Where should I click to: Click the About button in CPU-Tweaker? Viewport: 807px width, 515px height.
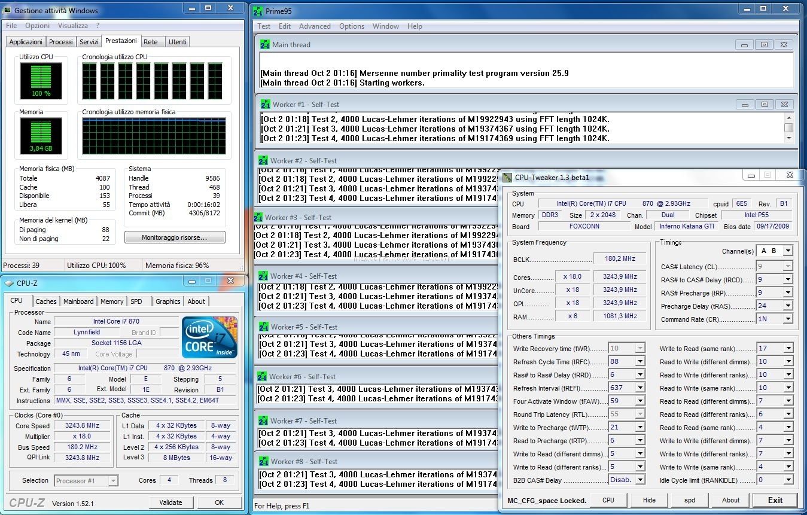pos(730,500)
